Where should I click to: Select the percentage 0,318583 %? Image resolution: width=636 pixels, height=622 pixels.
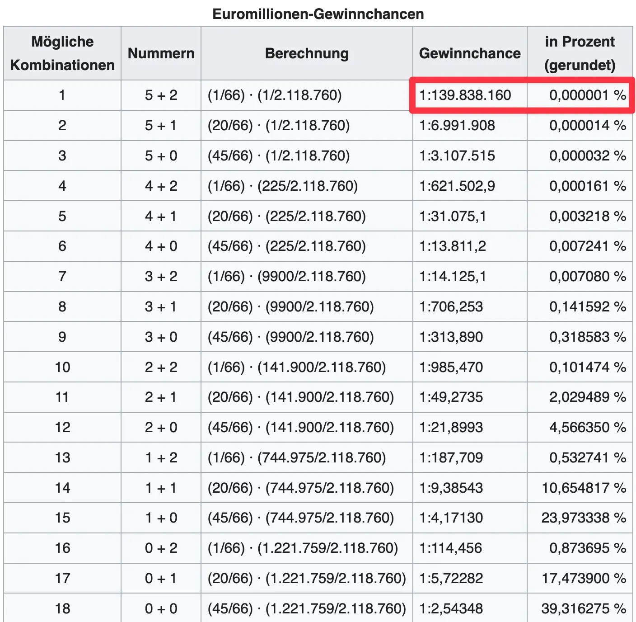588,337
